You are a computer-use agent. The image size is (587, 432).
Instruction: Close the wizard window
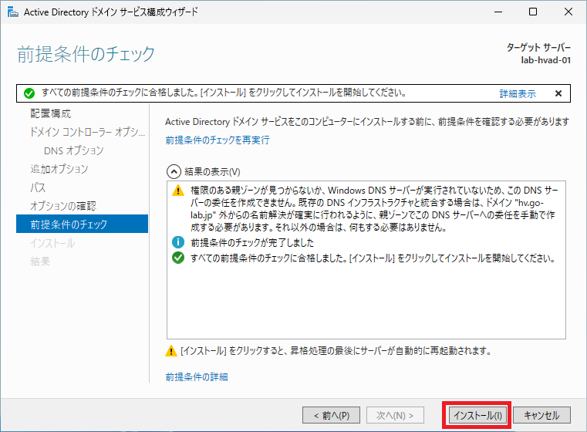click(x=568, y=12)
